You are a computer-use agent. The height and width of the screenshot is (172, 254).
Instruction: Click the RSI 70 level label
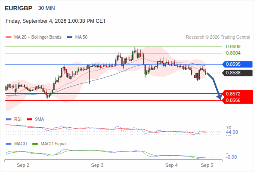(x=229, y=128)
